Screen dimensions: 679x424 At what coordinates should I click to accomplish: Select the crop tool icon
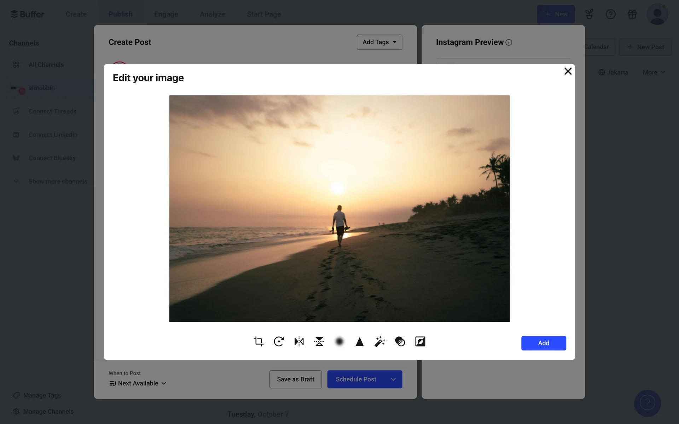tap(259, 341)
